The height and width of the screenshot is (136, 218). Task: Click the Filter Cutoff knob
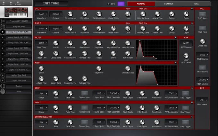click(56, 43)
